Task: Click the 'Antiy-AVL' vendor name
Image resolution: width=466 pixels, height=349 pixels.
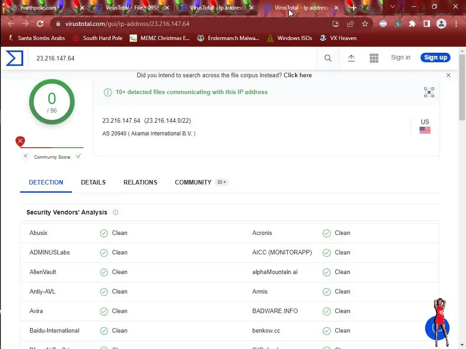Action: coord(42,291)
